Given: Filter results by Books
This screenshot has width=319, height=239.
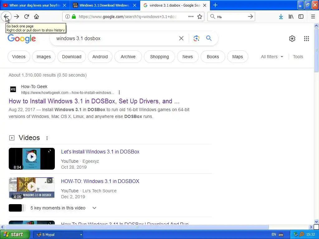Looking at the screenshot, I should pos(213,57).
